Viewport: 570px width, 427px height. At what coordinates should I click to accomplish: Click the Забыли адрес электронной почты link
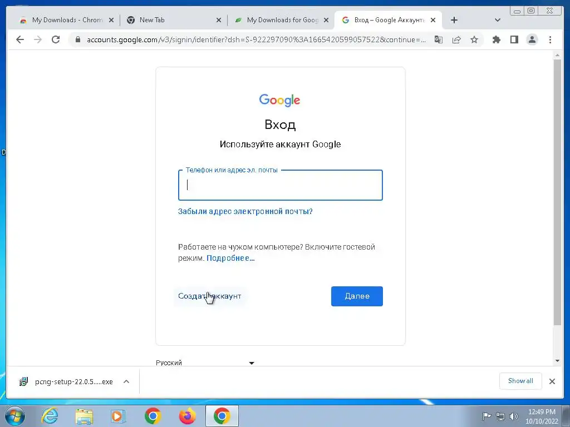[x=245, y=211]
